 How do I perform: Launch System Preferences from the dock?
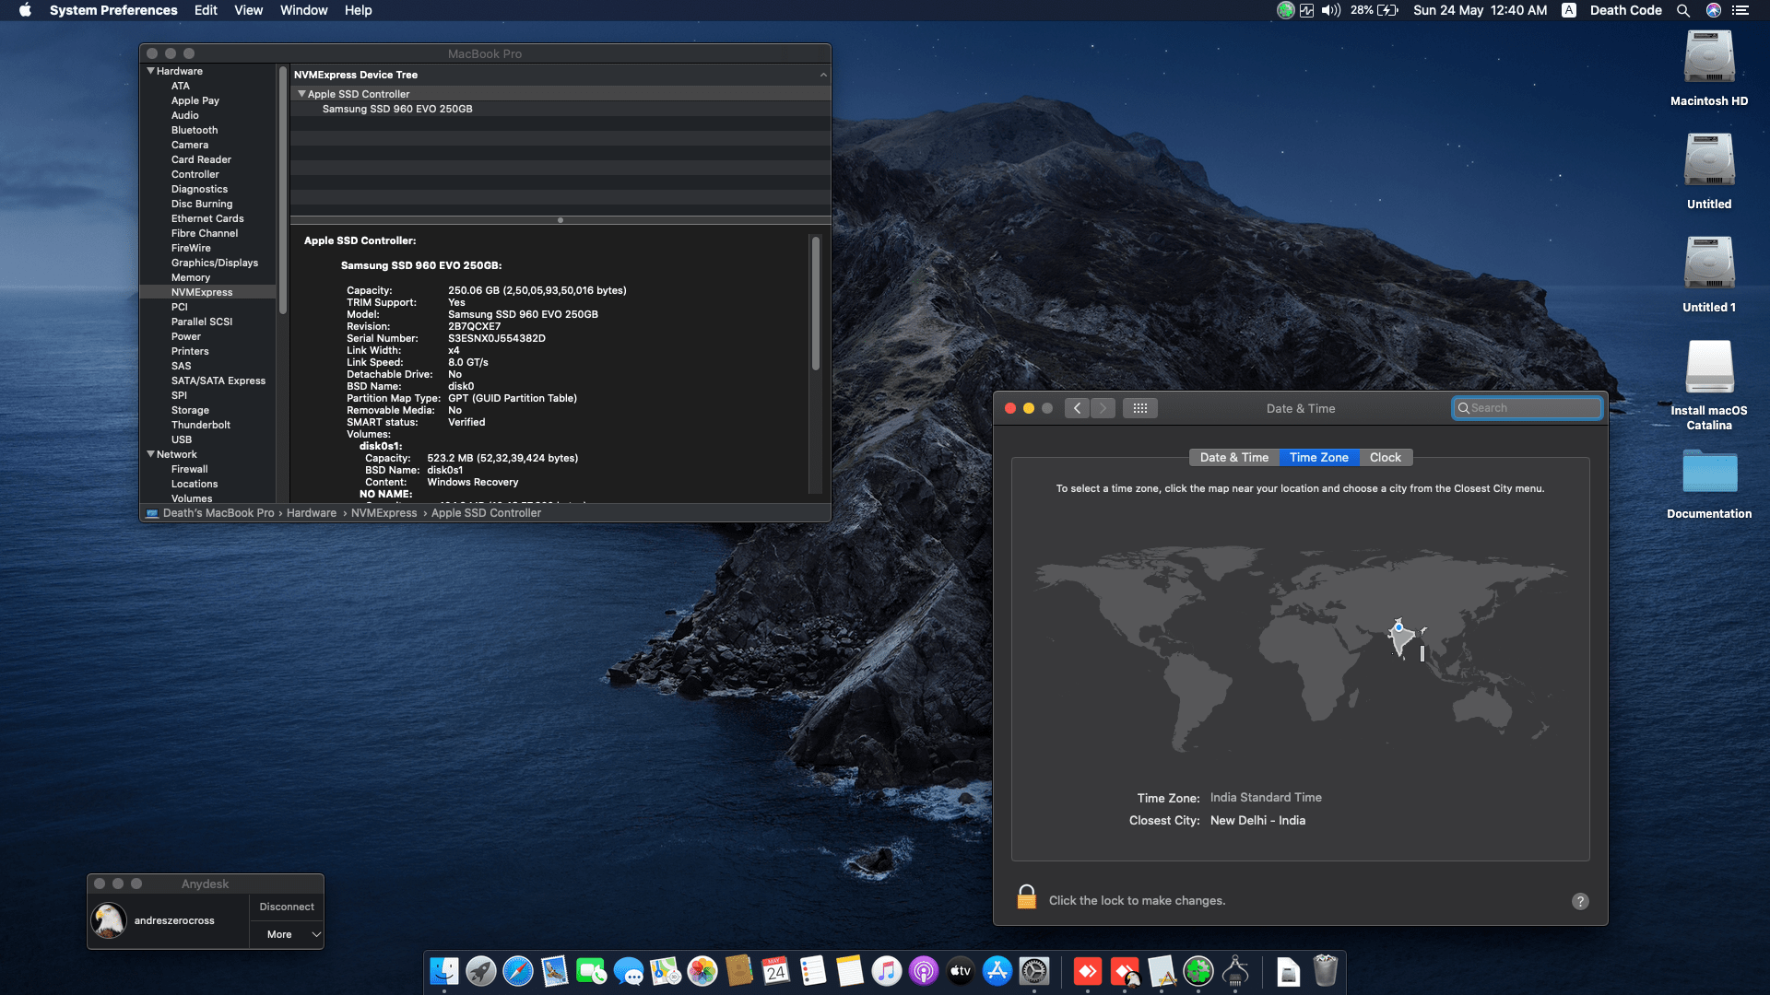click(1033, 971)
